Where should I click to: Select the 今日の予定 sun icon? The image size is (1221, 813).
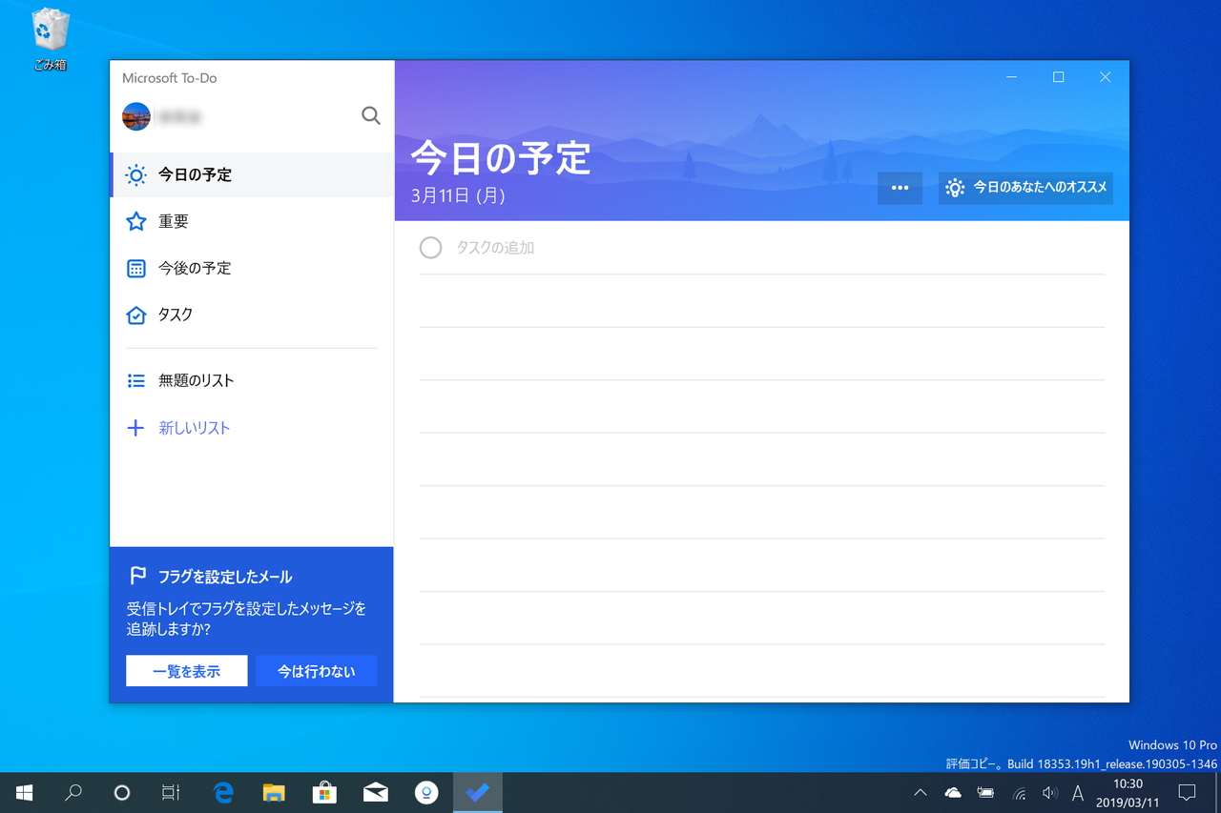[135, 174]
